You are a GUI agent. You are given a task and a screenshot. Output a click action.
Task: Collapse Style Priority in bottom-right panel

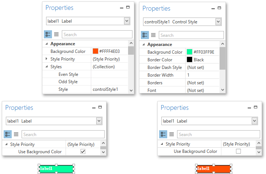click(x=162, y=144)
